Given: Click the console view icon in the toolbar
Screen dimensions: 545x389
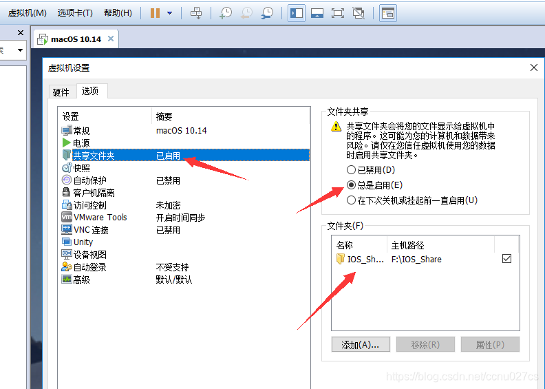Looking at the screenshot, I should 387,13.
